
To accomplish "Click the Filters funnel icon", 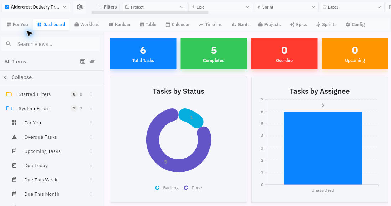I will point(100,7).
